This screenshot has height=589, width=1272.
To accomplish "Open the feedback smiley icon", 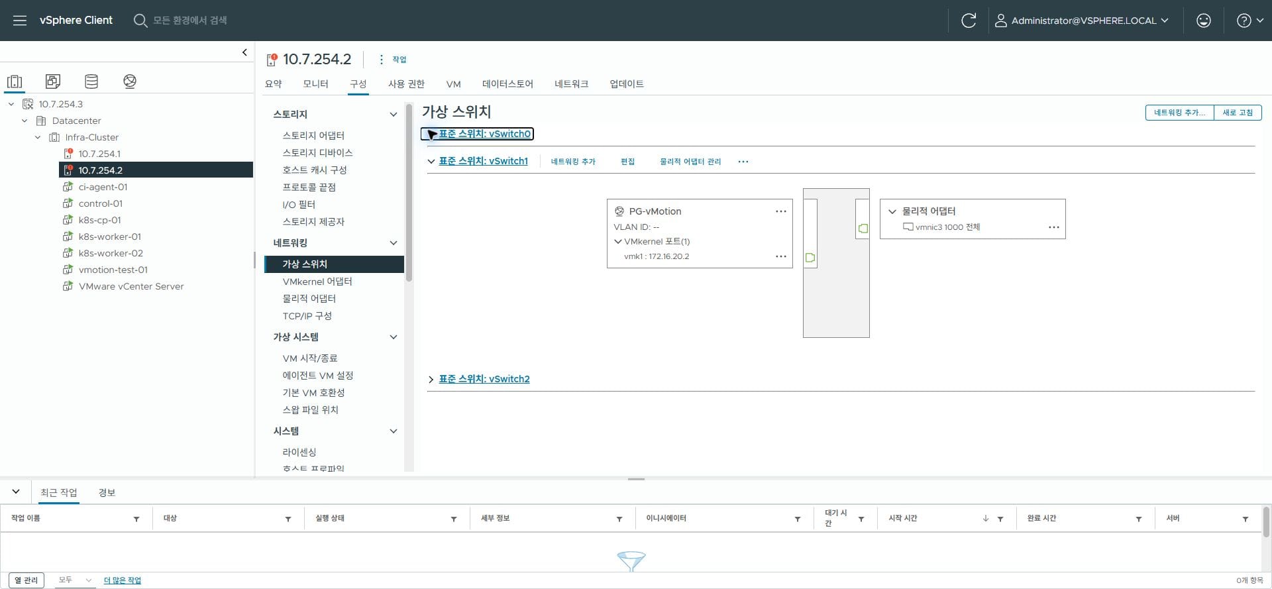I will click(x=1204, y=21).
